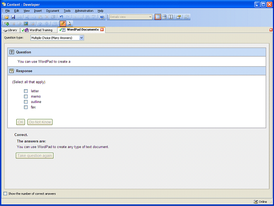Maximize the Content - Developer window
The image size is (274, 206).
point(263,4)
